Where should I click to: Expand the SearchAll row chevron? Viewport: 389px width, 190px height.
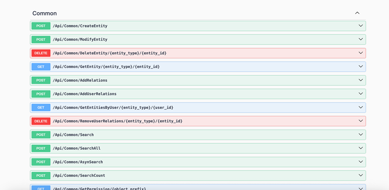(x=361, y=148)
